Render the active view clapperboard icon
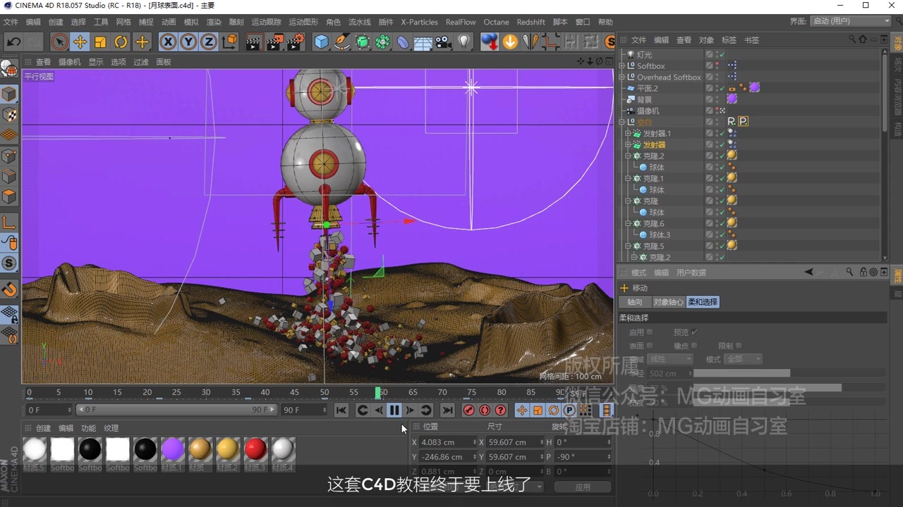Viewport: 903px width, 507px height. [x=253, y=42]
